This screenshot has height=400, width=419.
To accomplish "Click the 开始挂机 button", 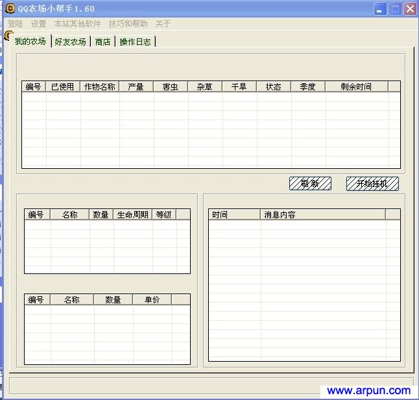I will pos(372,184).
